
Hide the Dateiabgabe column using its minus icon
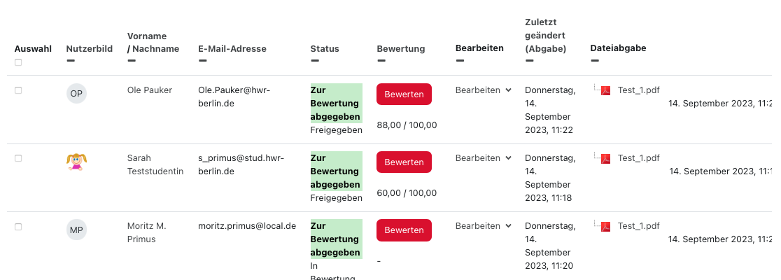coord(594,61)
